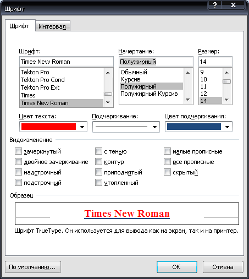Click the red text color swatch
This screenshot has width=249, height=279.
click(x=48, y=127)
